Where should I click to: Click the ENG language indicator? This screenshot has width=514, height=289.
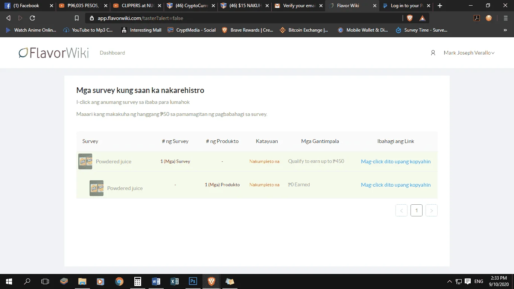pyautogui.click(x=479, y=281)
